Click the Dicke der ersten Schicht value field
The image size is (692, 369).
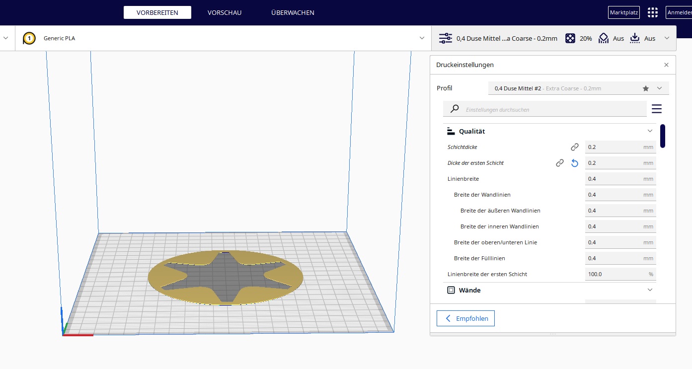click(620, 163)
